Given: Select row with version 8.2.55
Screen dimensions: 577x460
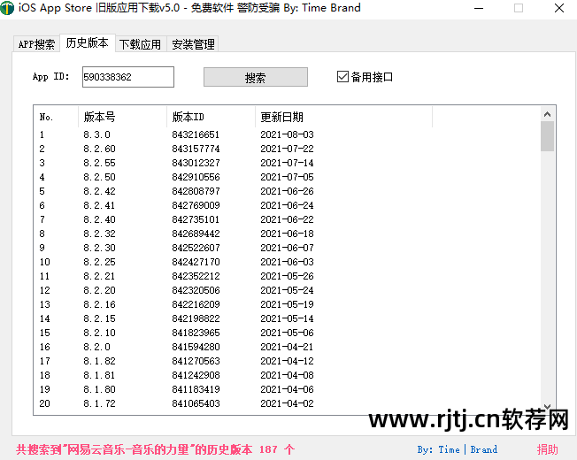Looking at the screenshot, I should tap(287, 163).
